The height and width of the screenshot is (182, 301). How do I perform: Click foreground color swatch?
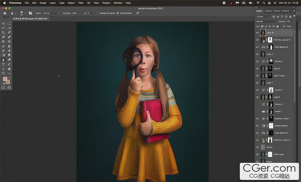coord(5,79)
